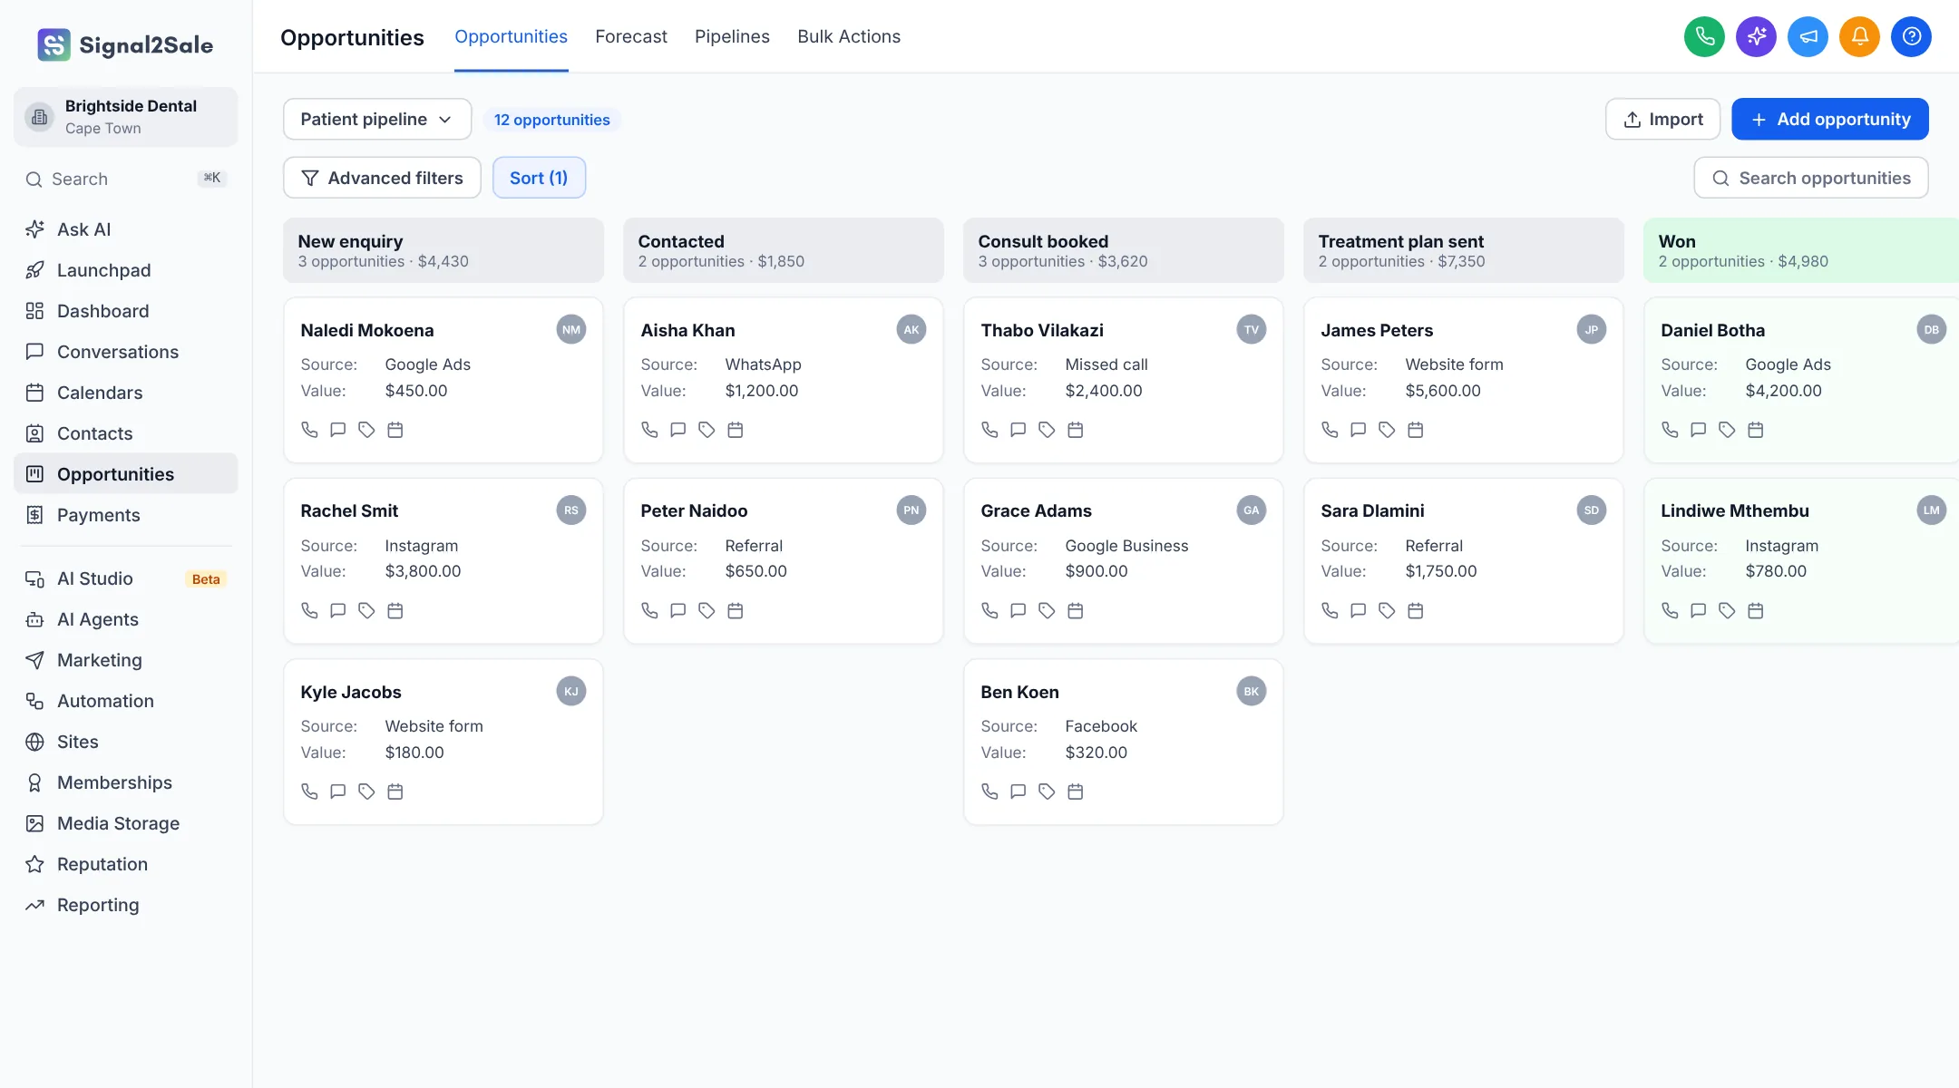
Task: Click Add opportunity button
Action: pos(1830,119)
